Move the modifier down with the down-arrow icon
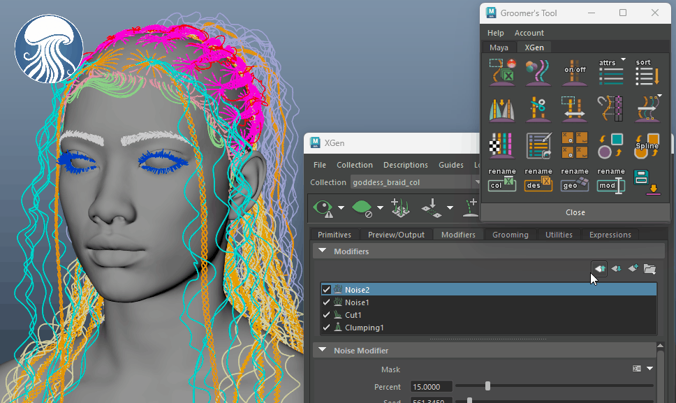 (x=617, y=268)
